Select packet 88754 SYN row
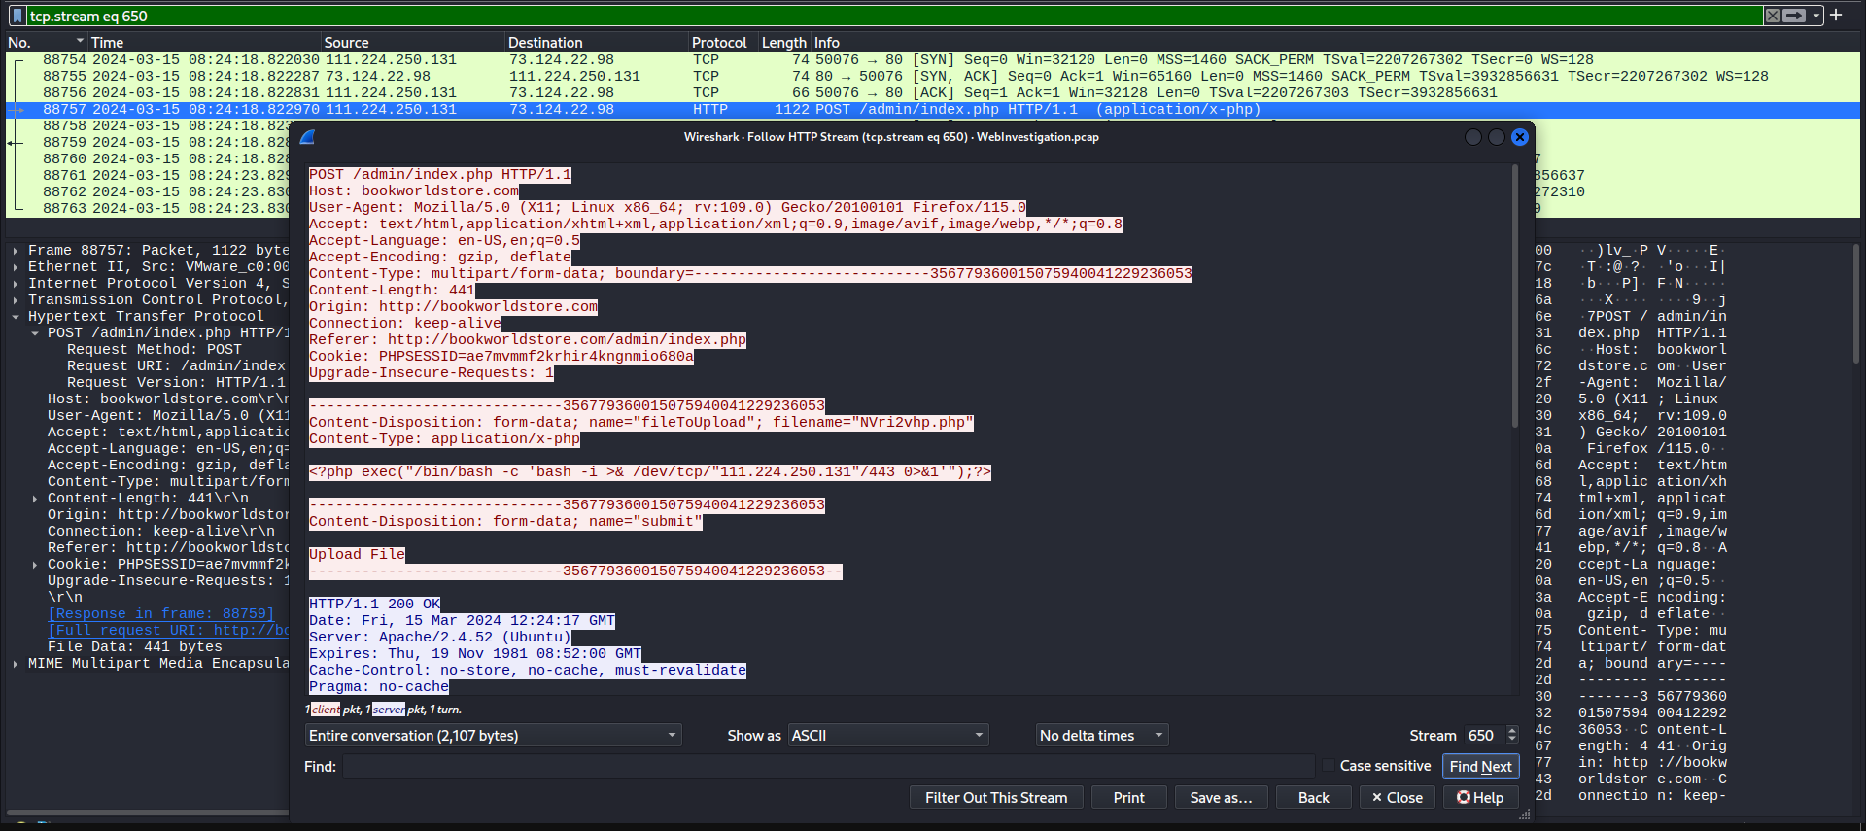Viewport: 1866px width, 831px height. tap(933, 60)
